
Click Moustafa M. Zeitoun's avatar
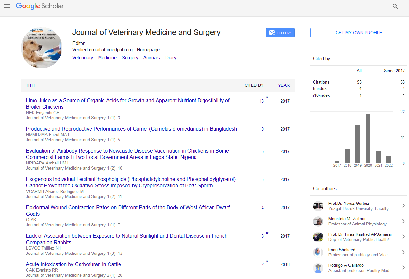pos(318,221)
